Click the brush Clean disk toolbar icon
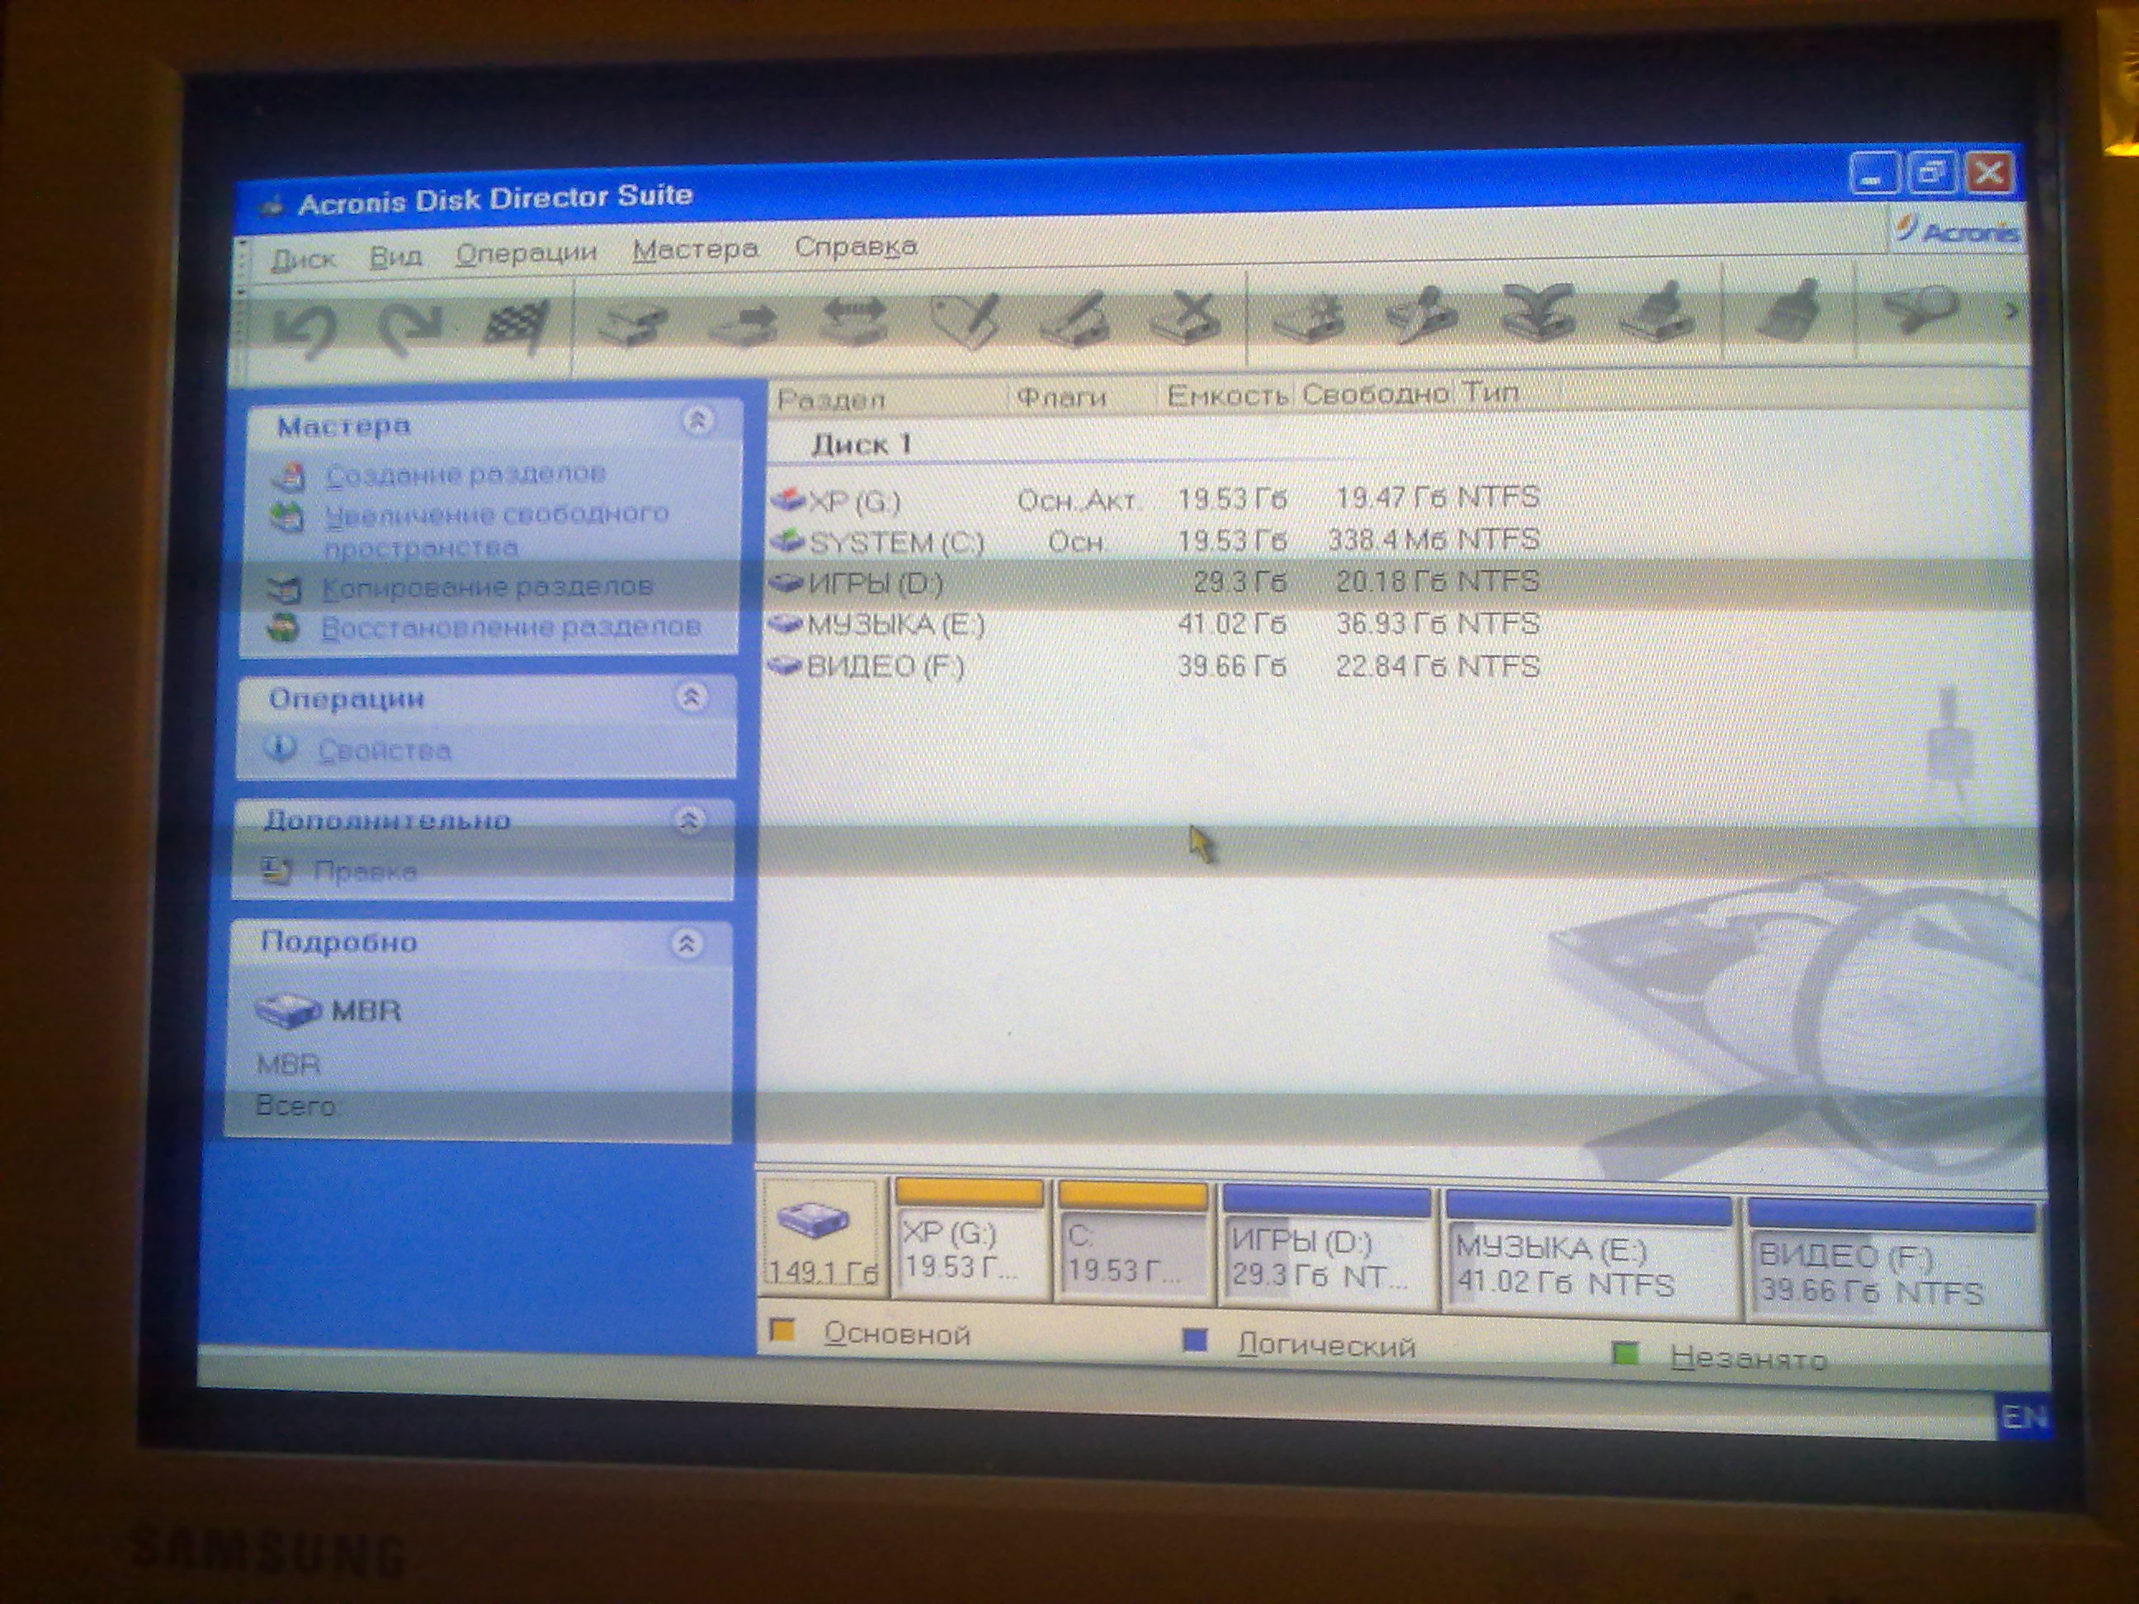2139x1604 pixels. point(1789,309)
